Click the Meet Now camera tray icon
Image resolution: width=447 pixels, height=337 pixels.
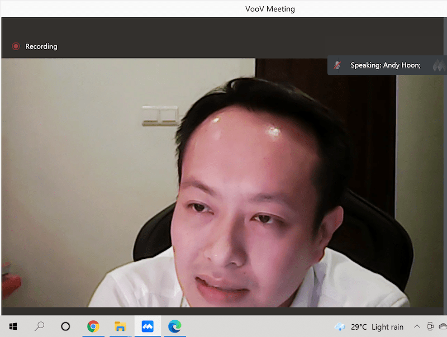click(430, 327)
